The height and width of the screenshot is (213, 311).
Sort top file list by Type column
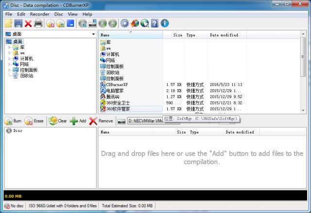pyautogui.click(x=196, y=35)
